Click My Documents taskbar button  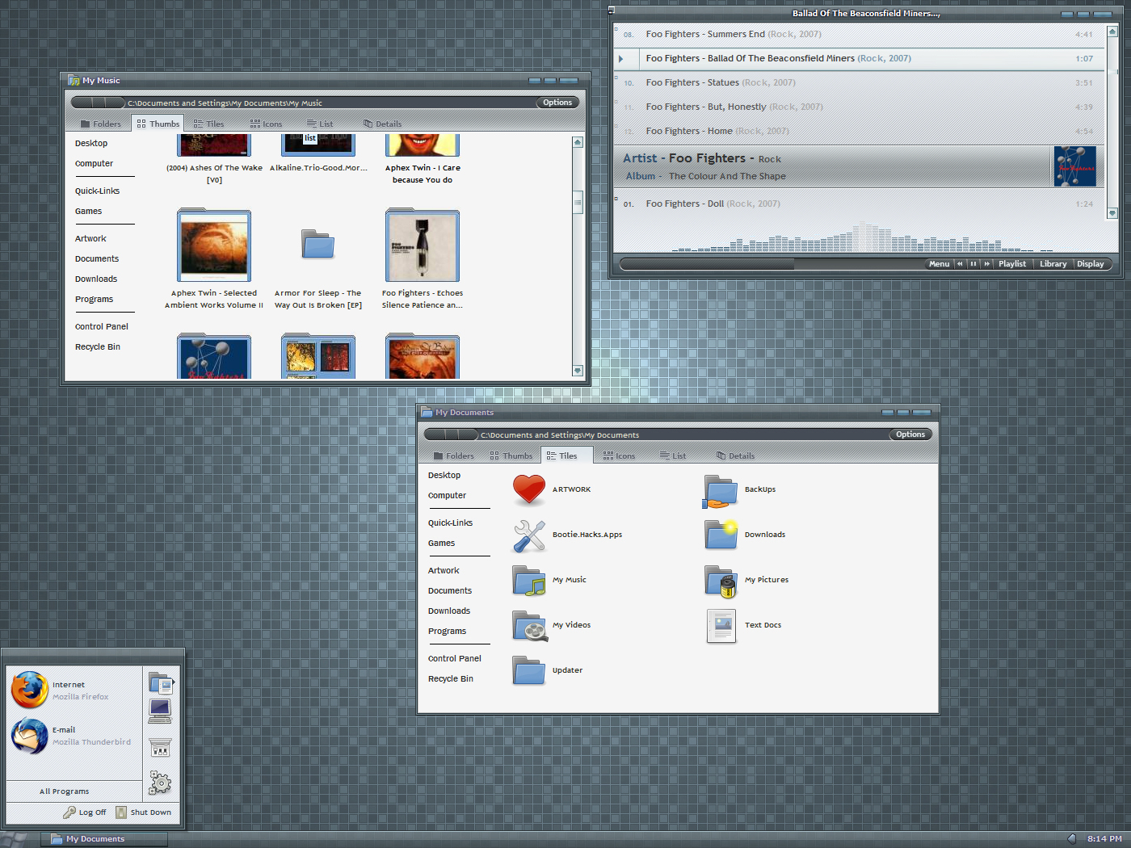106,839
